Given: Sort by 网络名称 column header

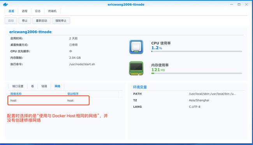Looking at the screenshot, I should pyautogui.click(x=16, y=94).
